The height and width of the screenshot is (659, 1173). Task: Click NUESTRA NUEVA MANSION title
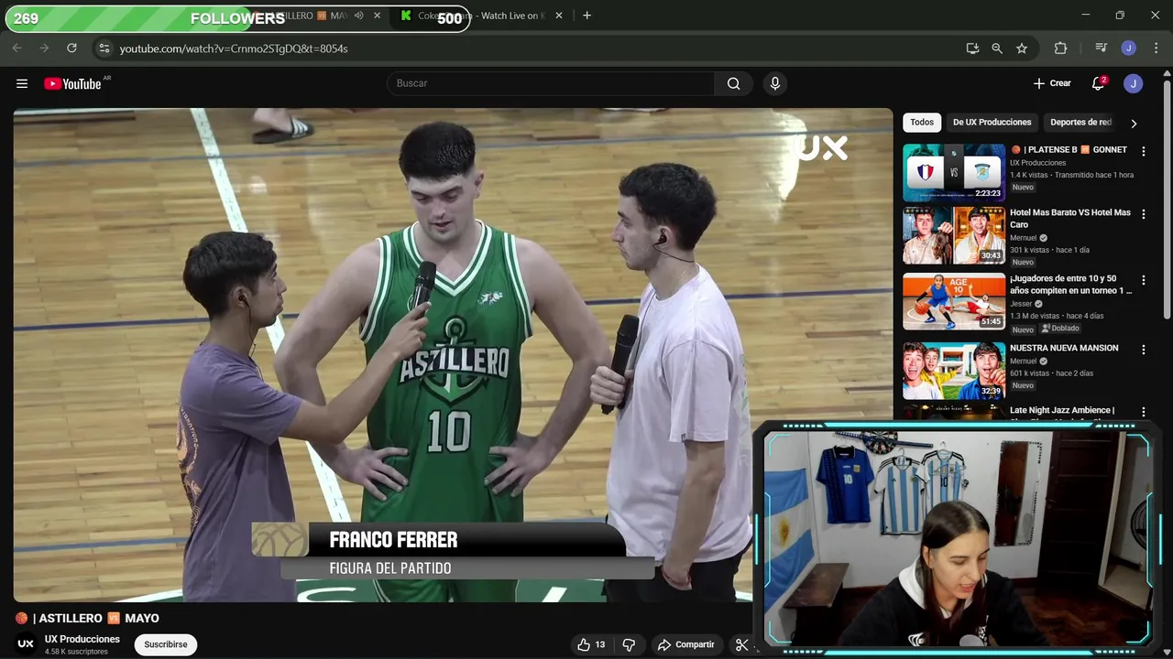coord(1064,348)
